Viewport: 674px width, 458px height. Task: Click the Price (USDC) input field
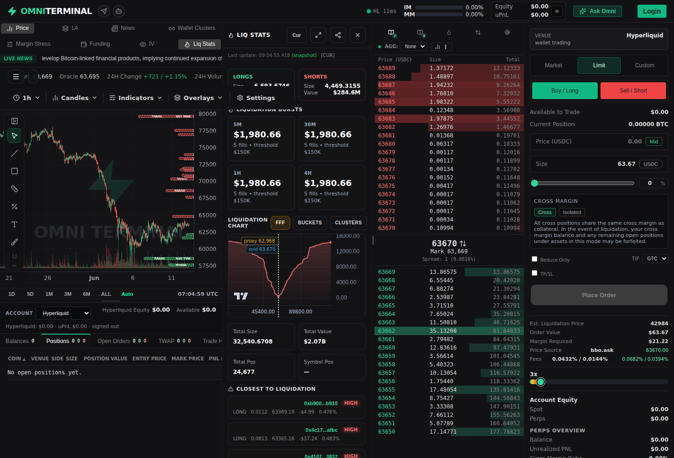coord(599,142)
